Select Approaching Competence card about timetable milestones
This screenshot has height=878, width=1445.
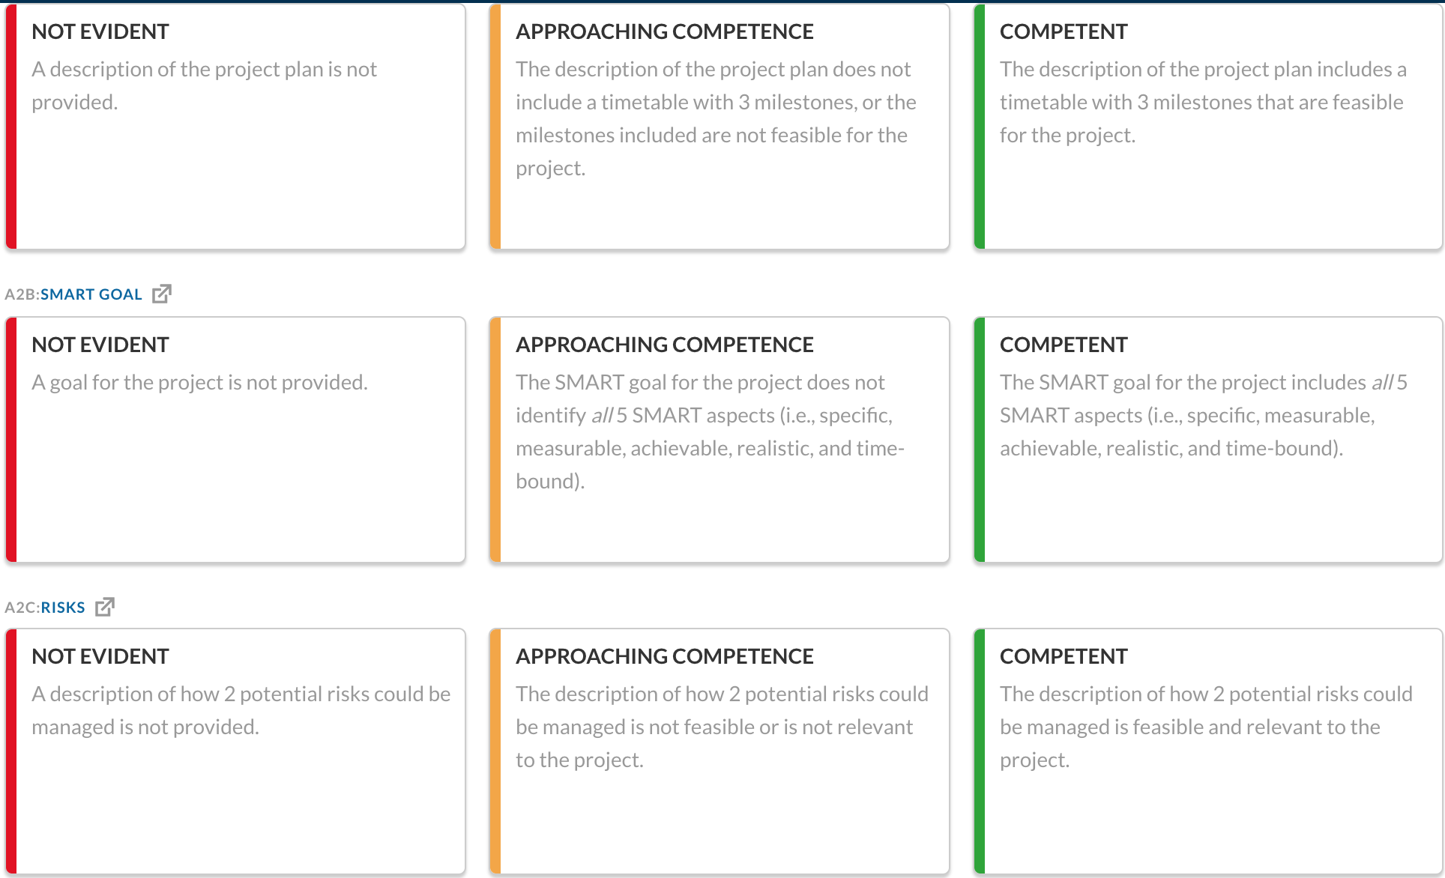(720, 127)
